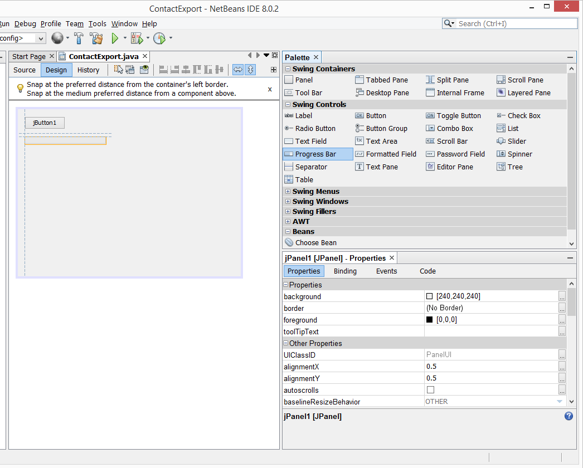Expand the Swing Menus palette category
Image resolution: width=583 pixels, height=468 pixels.
(288, 192)
